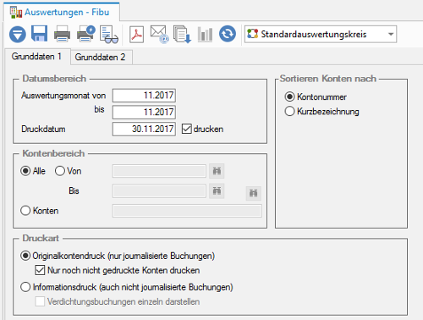The image size is (423, 320).
Task: Click the binoculars search next to Bis field
Action: point(217,191)
